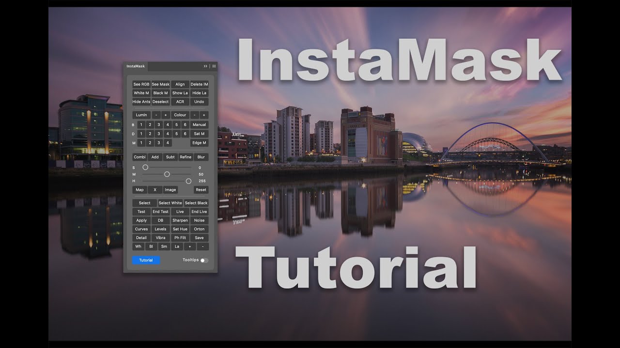Click the End Test button

(x=161, y=212)
